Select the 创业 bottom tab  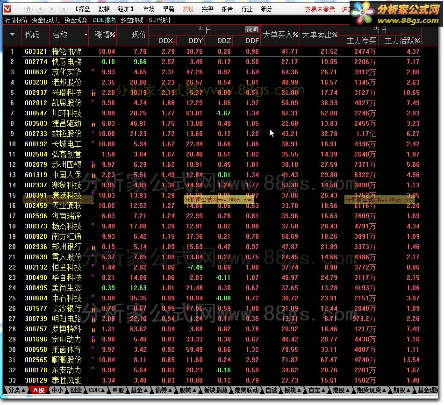click(x=76, y=390)
